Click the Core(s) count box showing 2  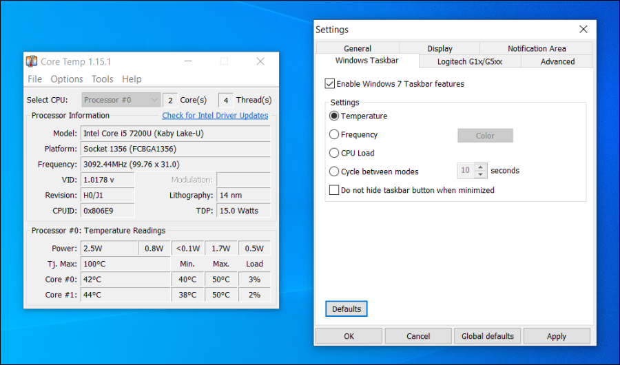click(170, 100)
